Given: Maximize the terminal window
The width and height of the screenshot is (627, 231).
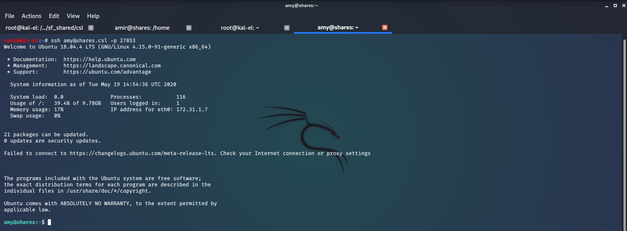Looking at the screenshot, I should pos(615,5).
